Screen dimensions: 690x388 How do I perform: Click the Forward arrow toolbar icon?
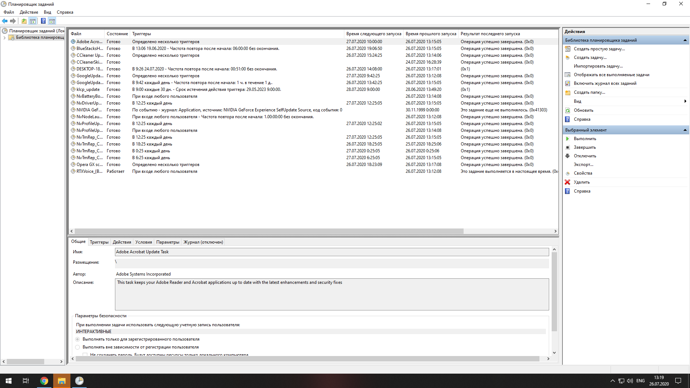[13, 21]
